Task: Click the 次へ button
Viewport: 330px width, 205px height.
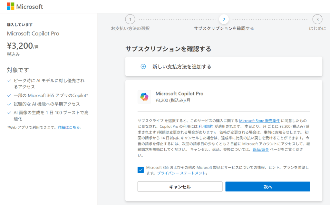Action: pyautogui.click(x=268, y=187)
